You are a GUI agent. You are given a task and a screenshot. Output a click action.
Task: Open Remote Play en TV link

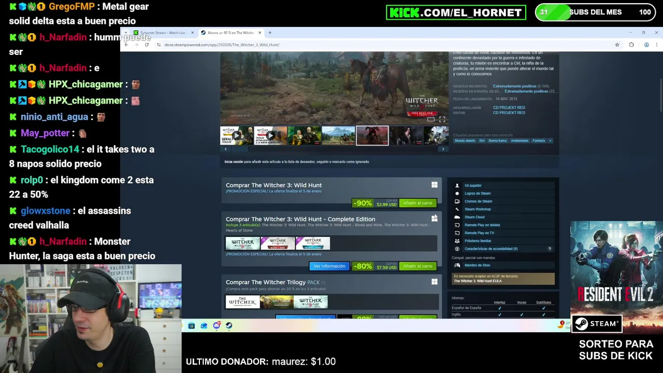(479, 233)
